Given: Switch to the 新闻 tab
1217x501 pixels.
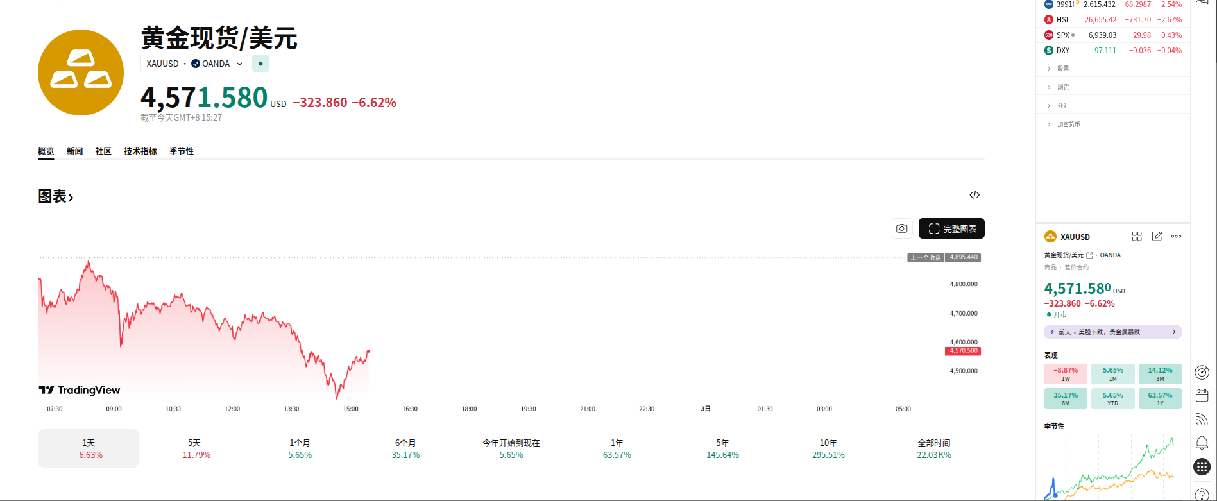Looking at the screenshot, I should pos(74,151).
